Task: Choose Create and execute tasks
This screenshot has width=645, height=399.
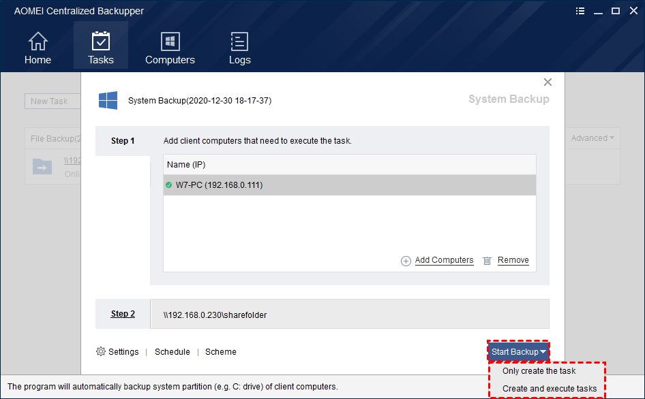Action: (x=549, y=389)
